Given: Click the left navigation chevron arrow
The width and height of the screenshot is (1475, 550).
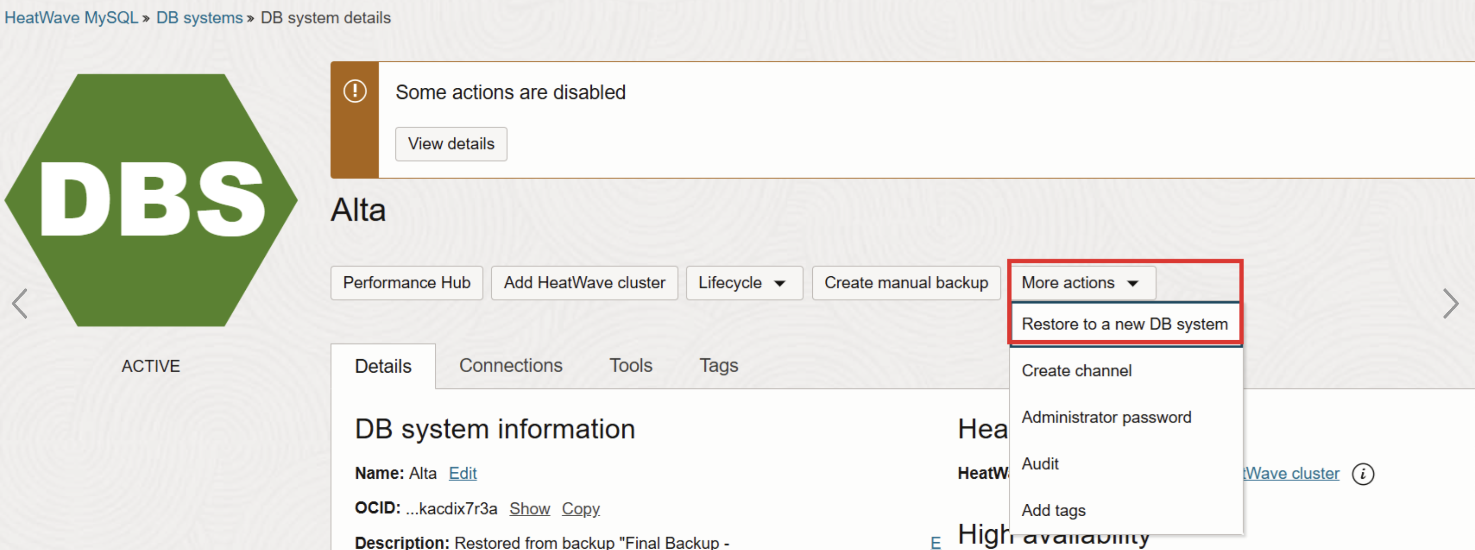Looking at the screenshot, I should tap(19, 304).
